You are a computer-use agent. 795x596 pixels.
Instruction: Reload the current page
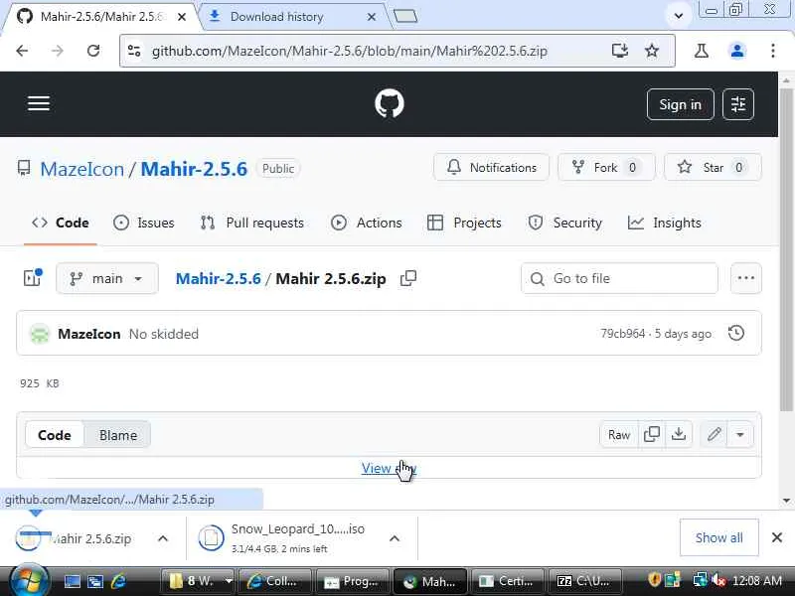[x=92, y=51]
